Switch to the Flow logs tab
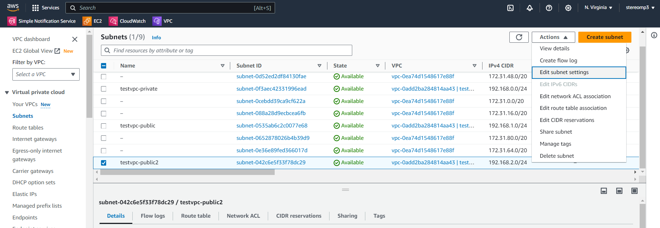The width and height of the screenshot is (660, 228). coord(153,216)
